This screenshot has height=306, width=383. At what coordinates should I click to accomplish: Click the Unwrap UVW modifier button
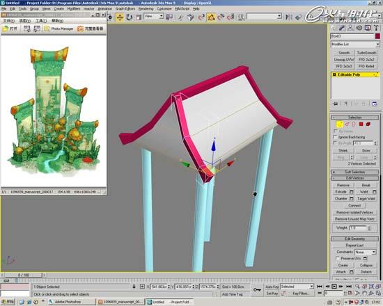coord(344,60)
